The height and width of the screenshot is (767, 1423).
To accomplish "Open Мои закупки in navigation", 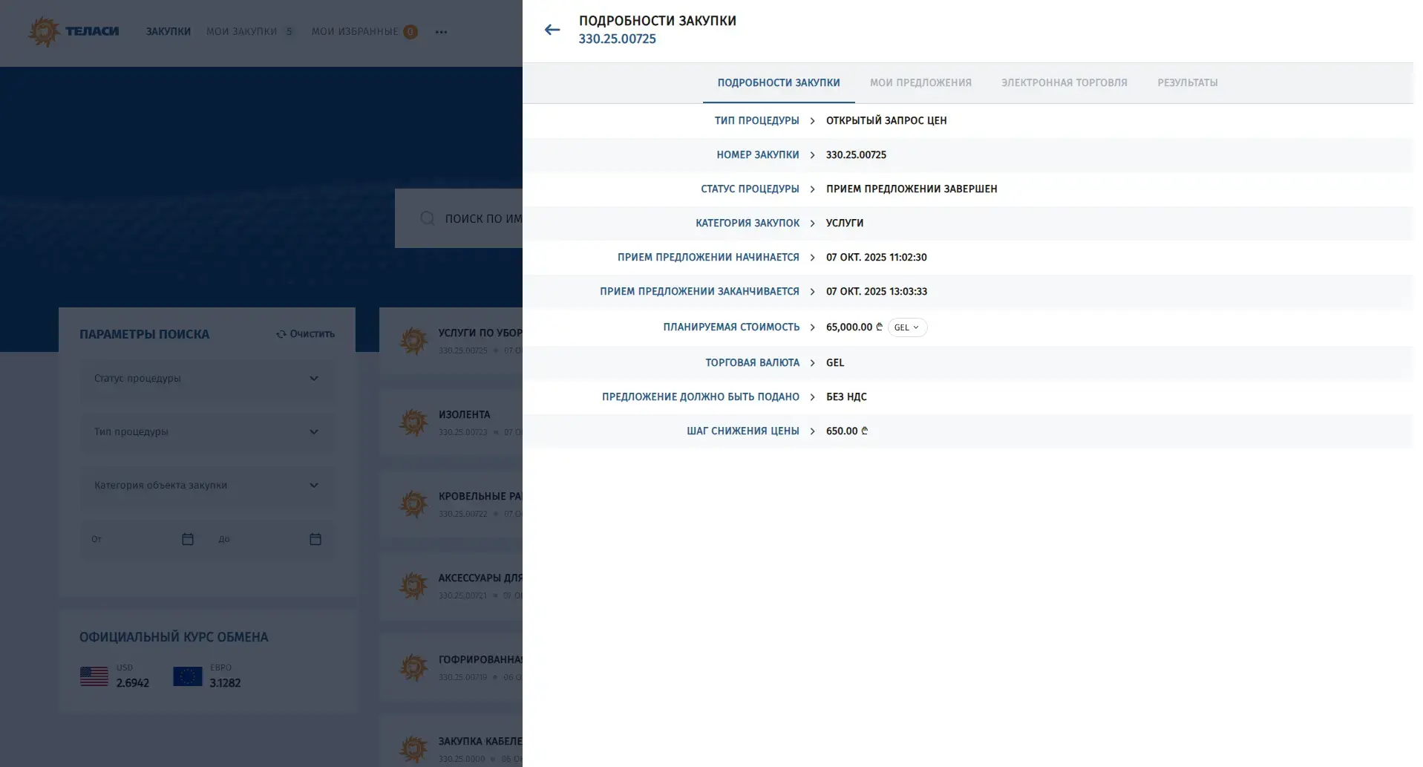I will coord(241,32).
